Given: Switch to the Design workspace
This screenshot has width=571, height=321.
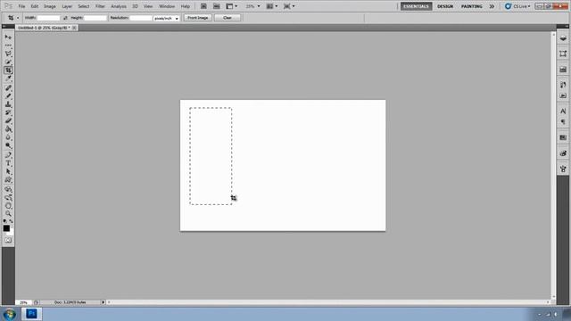Looking at the screenshot, I should (x=445, y=6).
